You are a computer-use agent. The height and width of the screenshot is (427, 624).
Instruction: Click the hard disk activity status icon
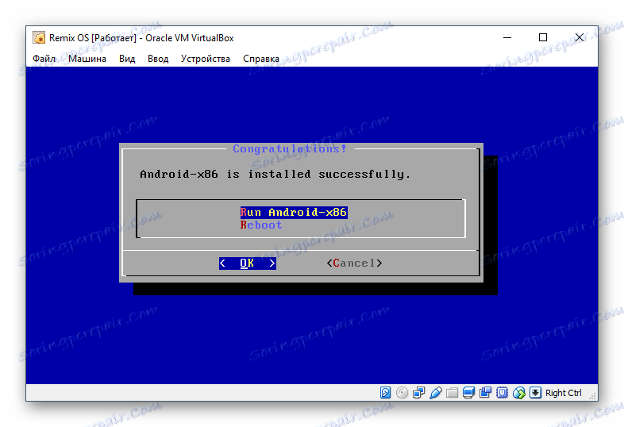pos(385,393)
